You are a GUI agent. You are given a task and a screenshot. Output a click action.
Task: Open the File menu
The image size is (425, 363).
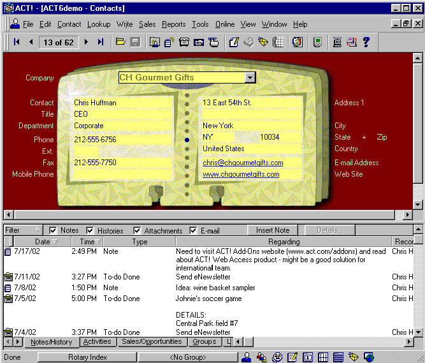[x=28, y=24]
